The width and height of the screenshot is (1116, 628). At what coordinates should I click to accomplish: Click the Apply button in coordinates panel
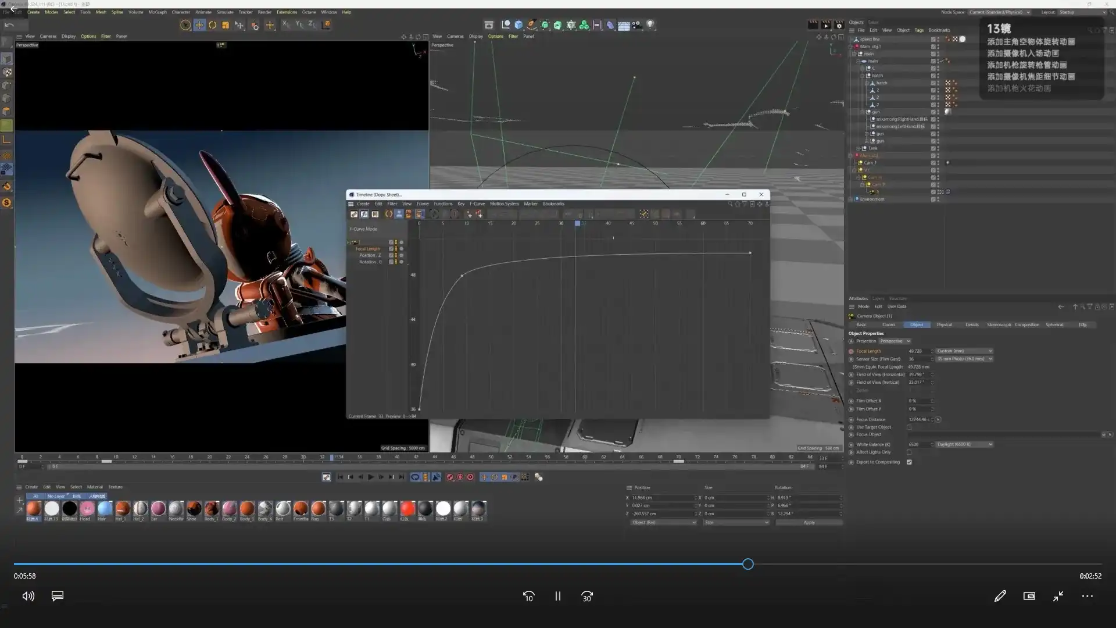[809, 523]
